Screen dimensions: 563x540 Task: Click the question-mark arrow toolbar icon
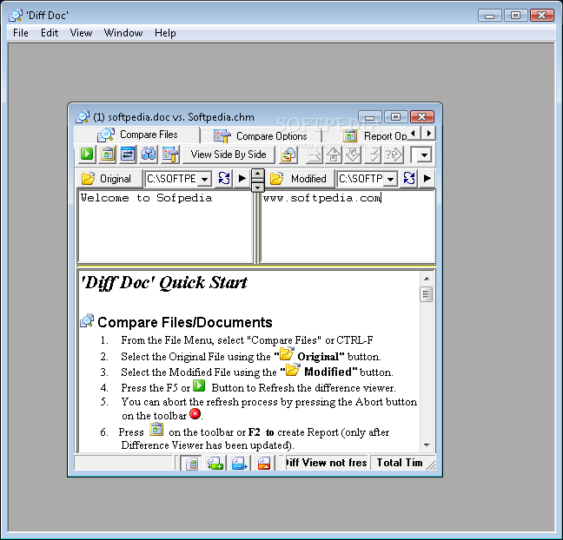click(x=394, y=155)
